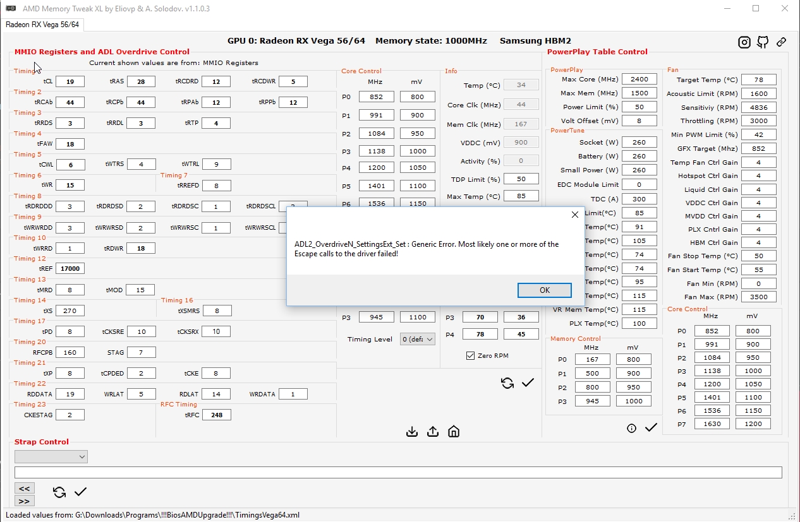Open the Strap Control dropdown

click(51, 456)
